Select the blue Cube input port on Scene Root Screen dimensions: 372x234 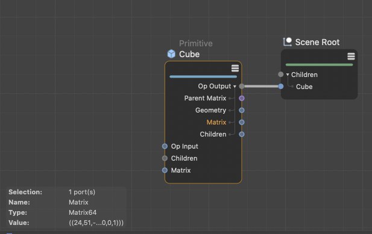(x=281, y=87)
